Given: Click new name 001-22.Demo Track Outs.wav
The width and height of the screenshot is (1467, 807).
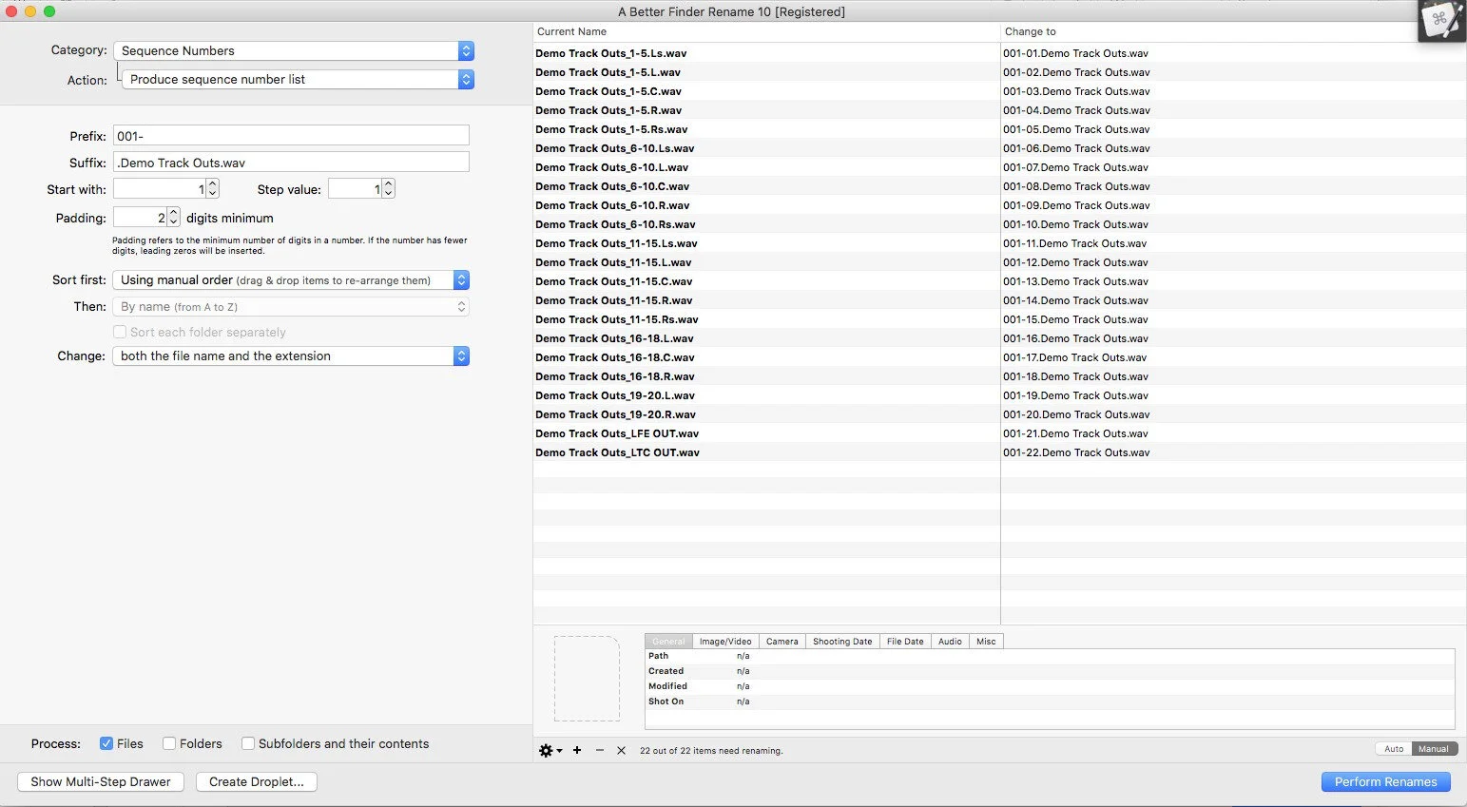Looking at the screenshot, I should [x=1076, y=452].
